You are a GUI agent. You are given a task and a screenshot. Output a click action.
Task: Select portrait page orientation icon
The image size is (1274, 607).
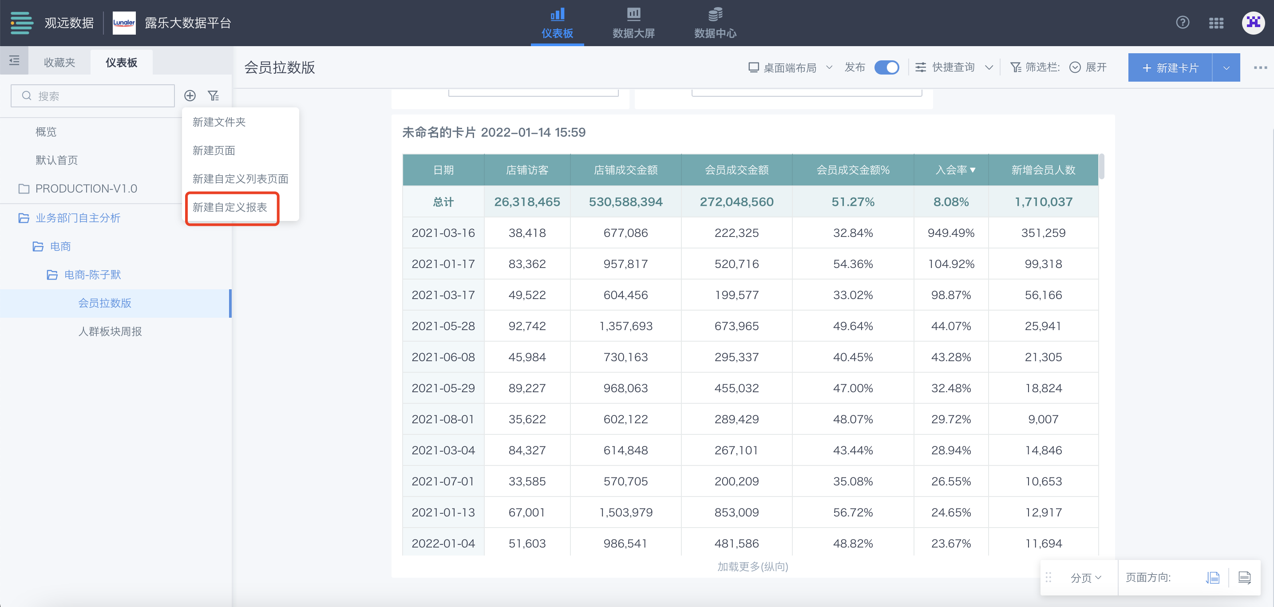1213,577
